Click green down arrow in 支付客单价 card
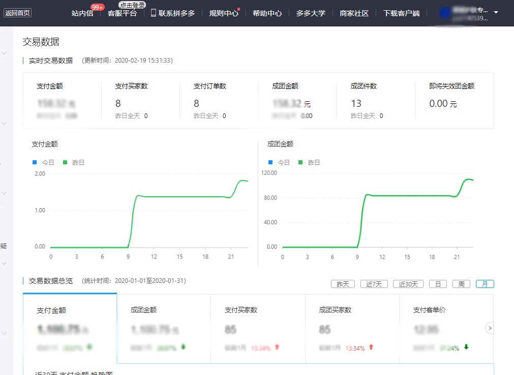The width and height of the screenshot is (514, 375). point(466,348)
